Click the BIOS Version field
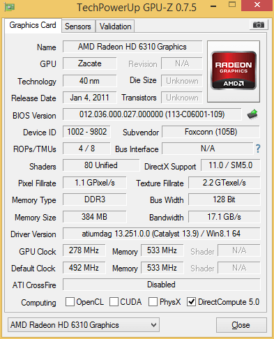The height and width of the screenshot is (339, 274). click(152, 114)
